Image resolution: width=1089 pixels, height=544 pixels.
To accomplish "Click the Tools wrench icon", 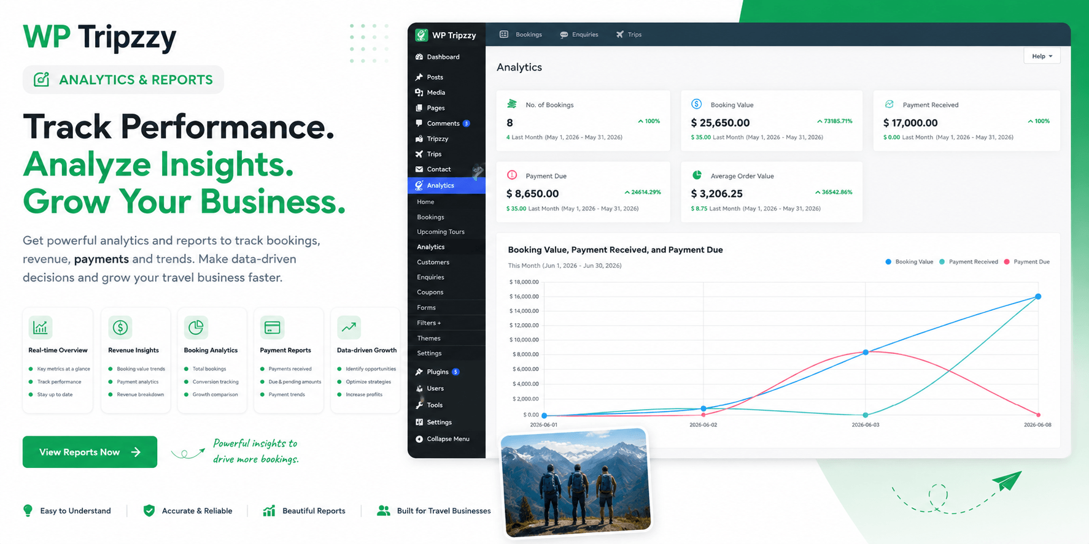I will pos(419,405).
